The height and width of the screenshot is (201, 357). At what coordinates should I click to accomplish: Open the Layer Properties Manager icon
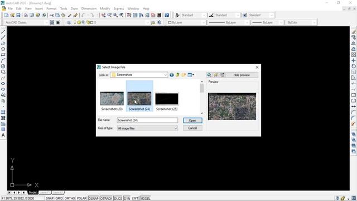click(69, 22)
